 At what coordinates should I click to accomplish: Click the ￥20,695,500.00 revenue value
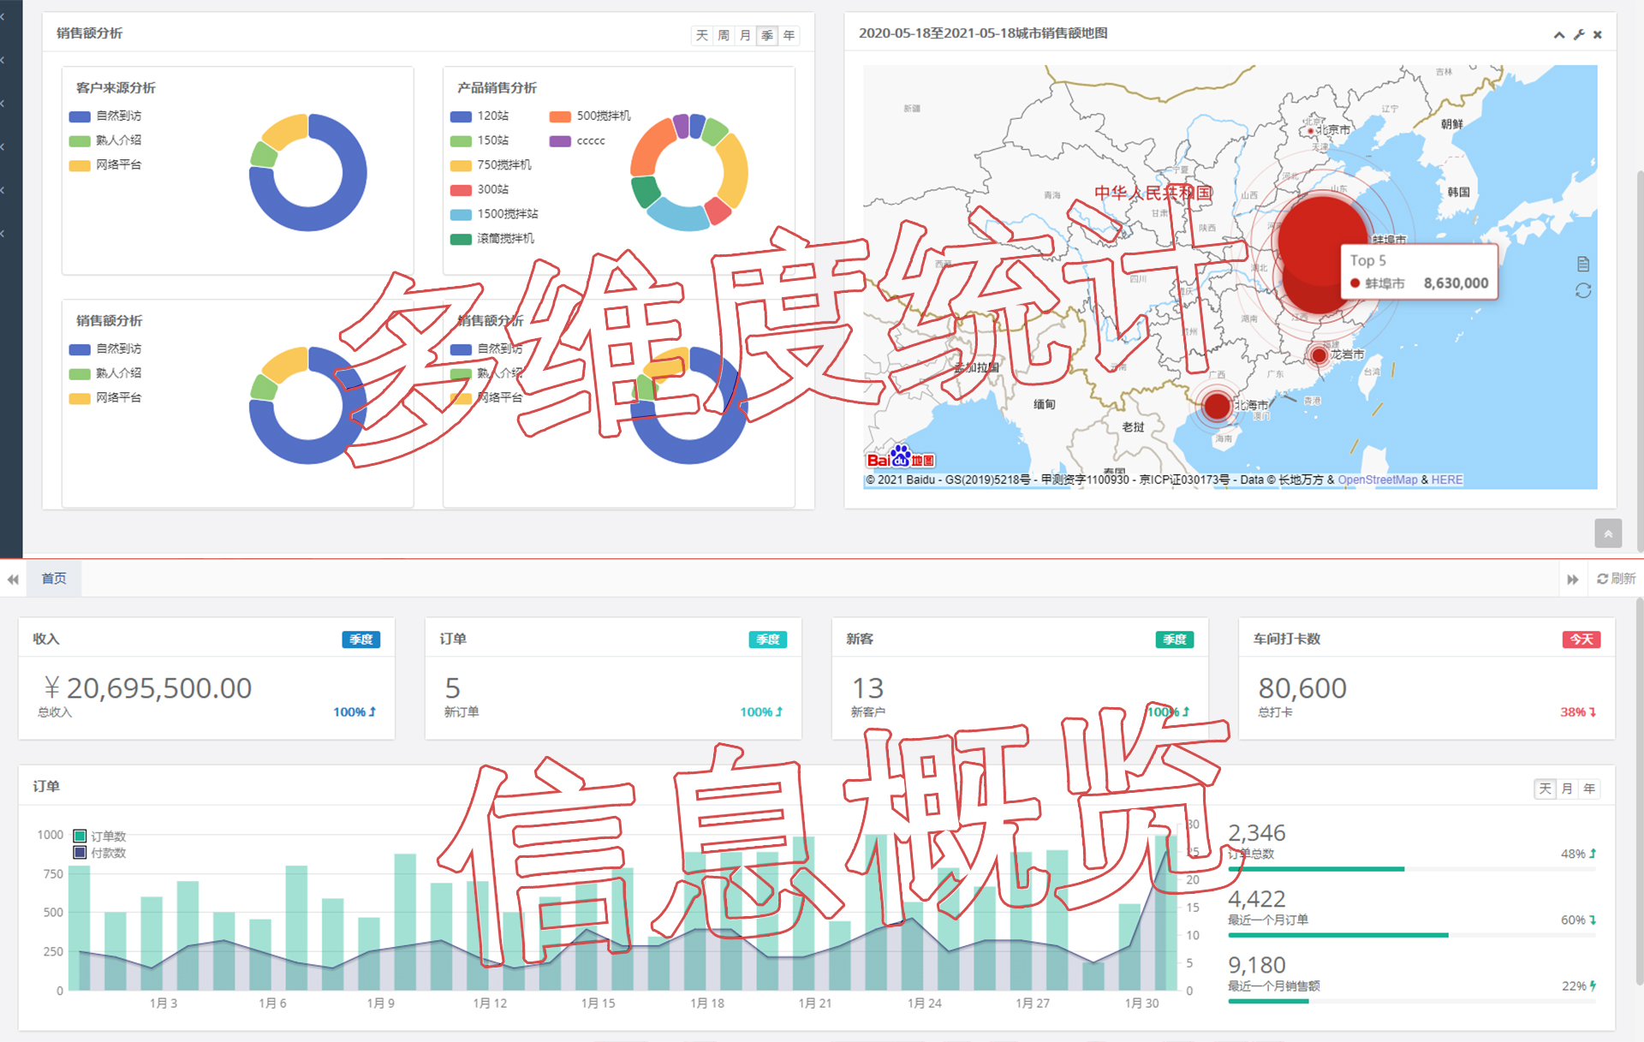[x=147, y=688]
